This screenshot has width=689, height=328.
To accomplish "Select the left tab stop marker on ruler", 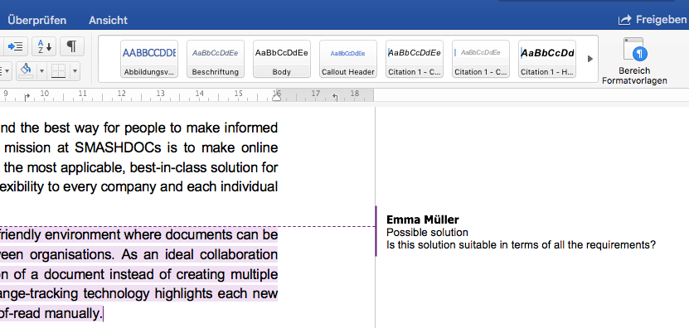I will coord(27,97).
